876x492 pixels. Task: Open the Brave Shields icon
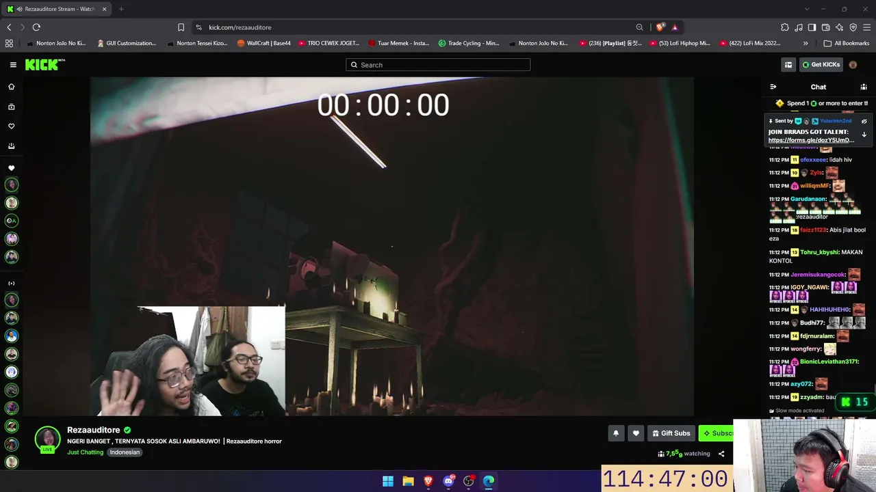click(x=660, y=27)
